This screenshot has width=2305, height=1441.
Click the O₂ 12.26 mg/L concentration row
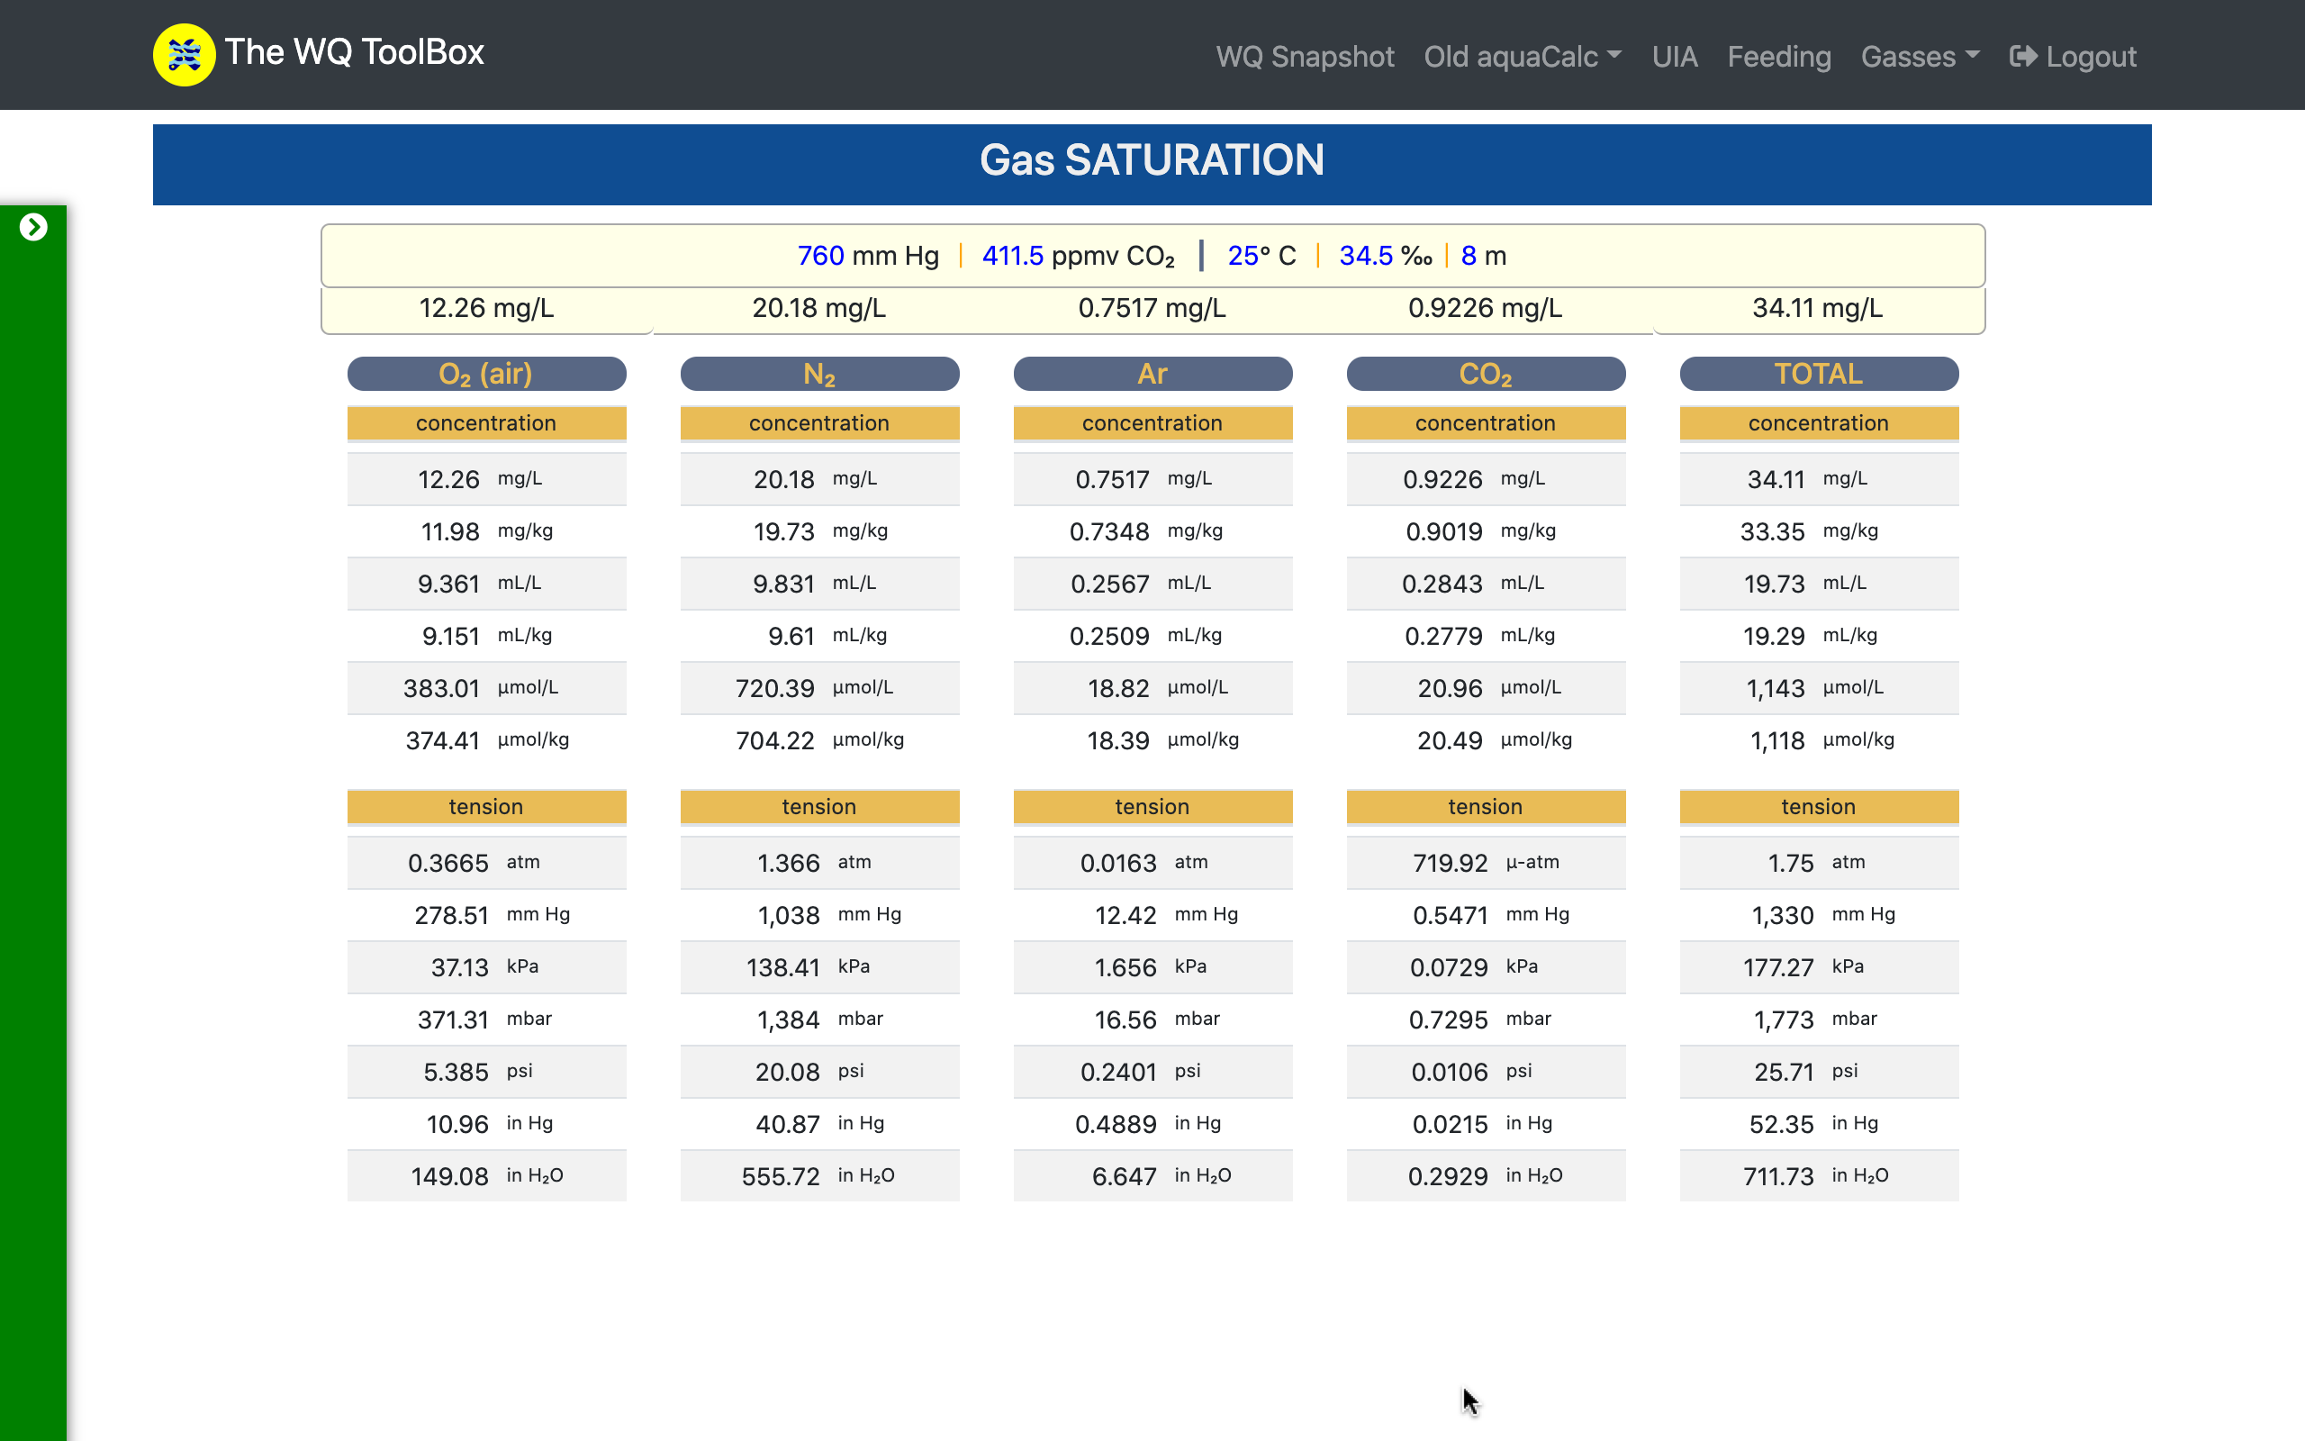click(x=486, y=478)
